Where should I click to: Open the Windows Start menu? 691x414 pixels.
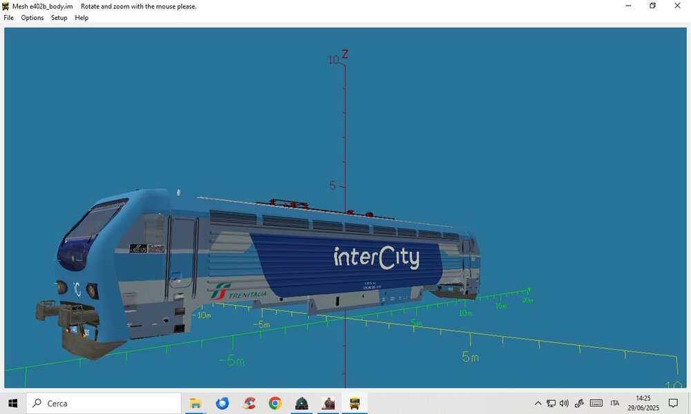pyautogui.click(x=12, y=403)
